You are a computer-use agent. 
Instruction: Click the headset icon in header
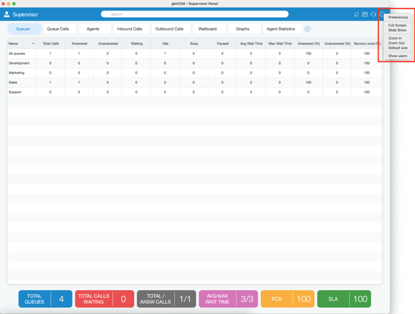pyautogui.click(x=373, y=14)
